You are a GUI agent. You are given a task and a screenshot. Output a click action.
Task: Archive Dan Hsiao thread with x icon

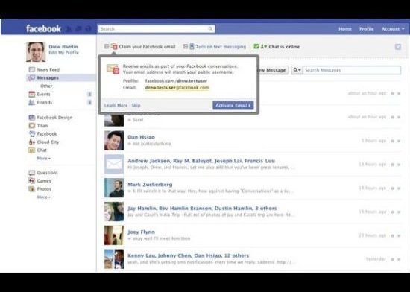(x=399, y=141)
